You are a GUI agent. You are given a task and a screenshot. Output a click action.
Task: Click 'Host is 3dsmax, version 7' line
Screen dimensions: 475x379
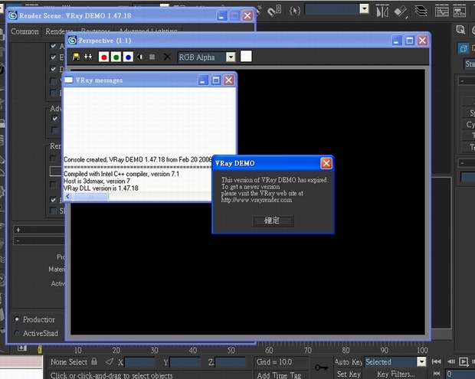[97, 181]
